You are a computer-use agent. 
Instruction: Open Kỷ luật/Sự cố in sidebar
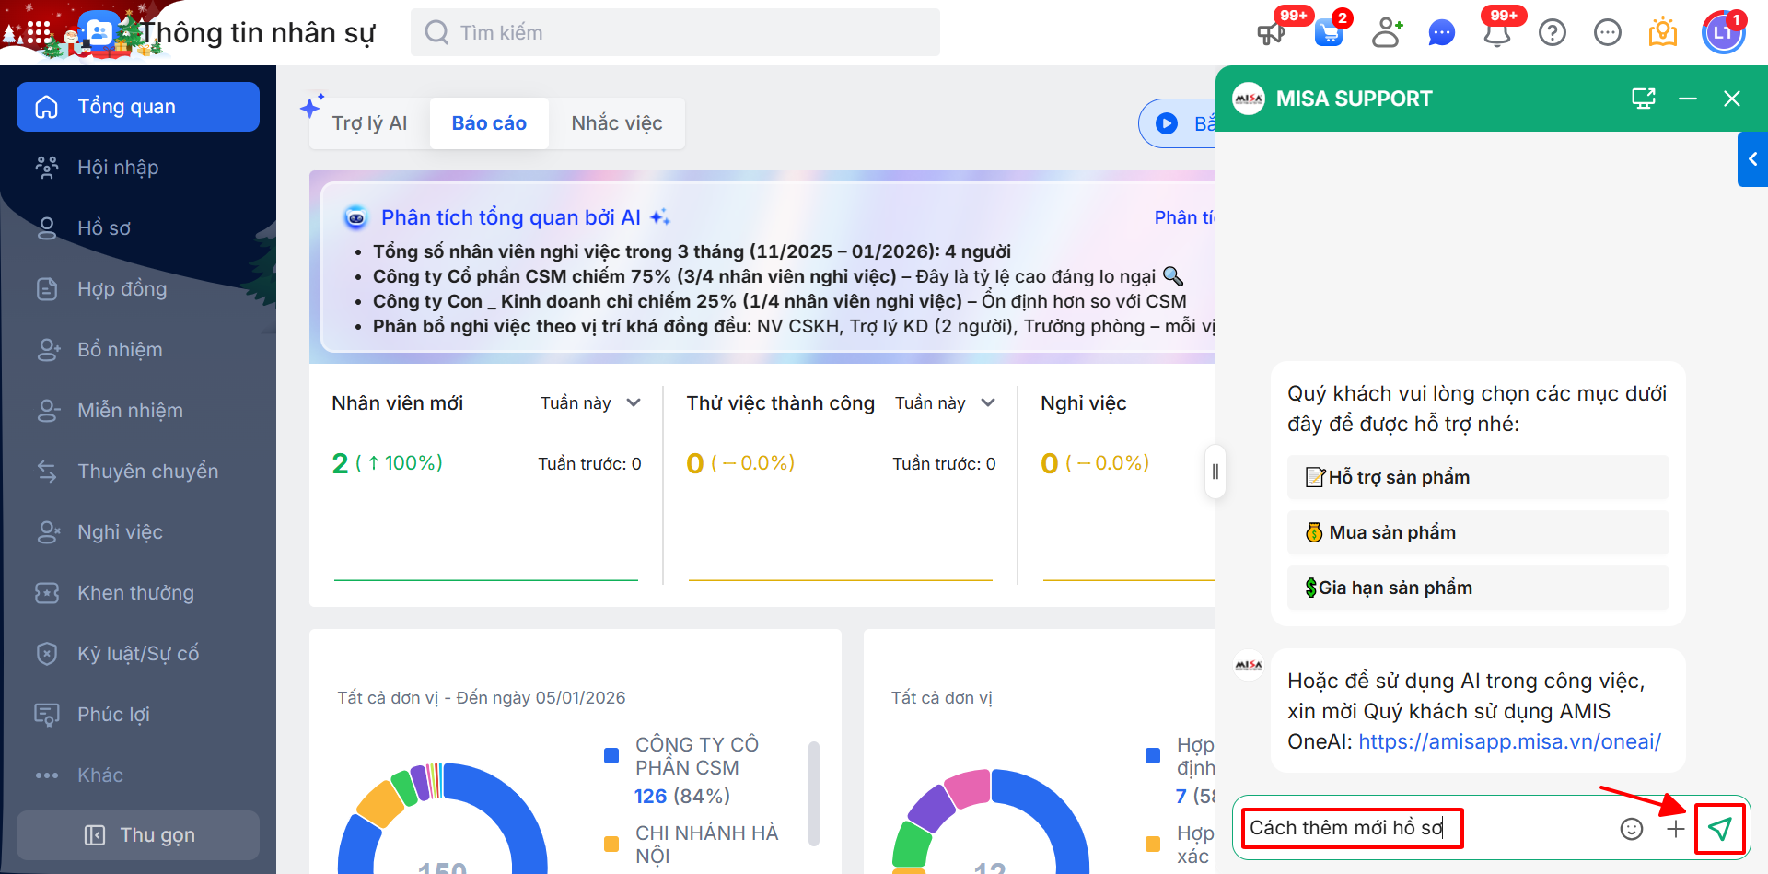[x=138, y=654]
